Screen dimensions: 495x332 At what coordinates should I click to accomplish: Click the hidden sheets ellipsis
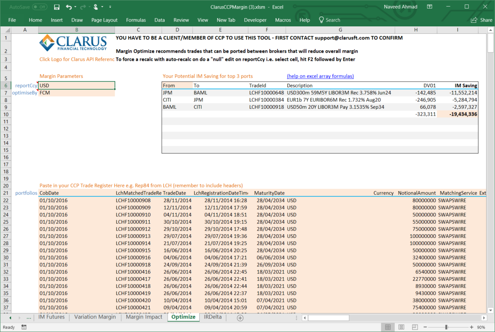coord(29,318)
